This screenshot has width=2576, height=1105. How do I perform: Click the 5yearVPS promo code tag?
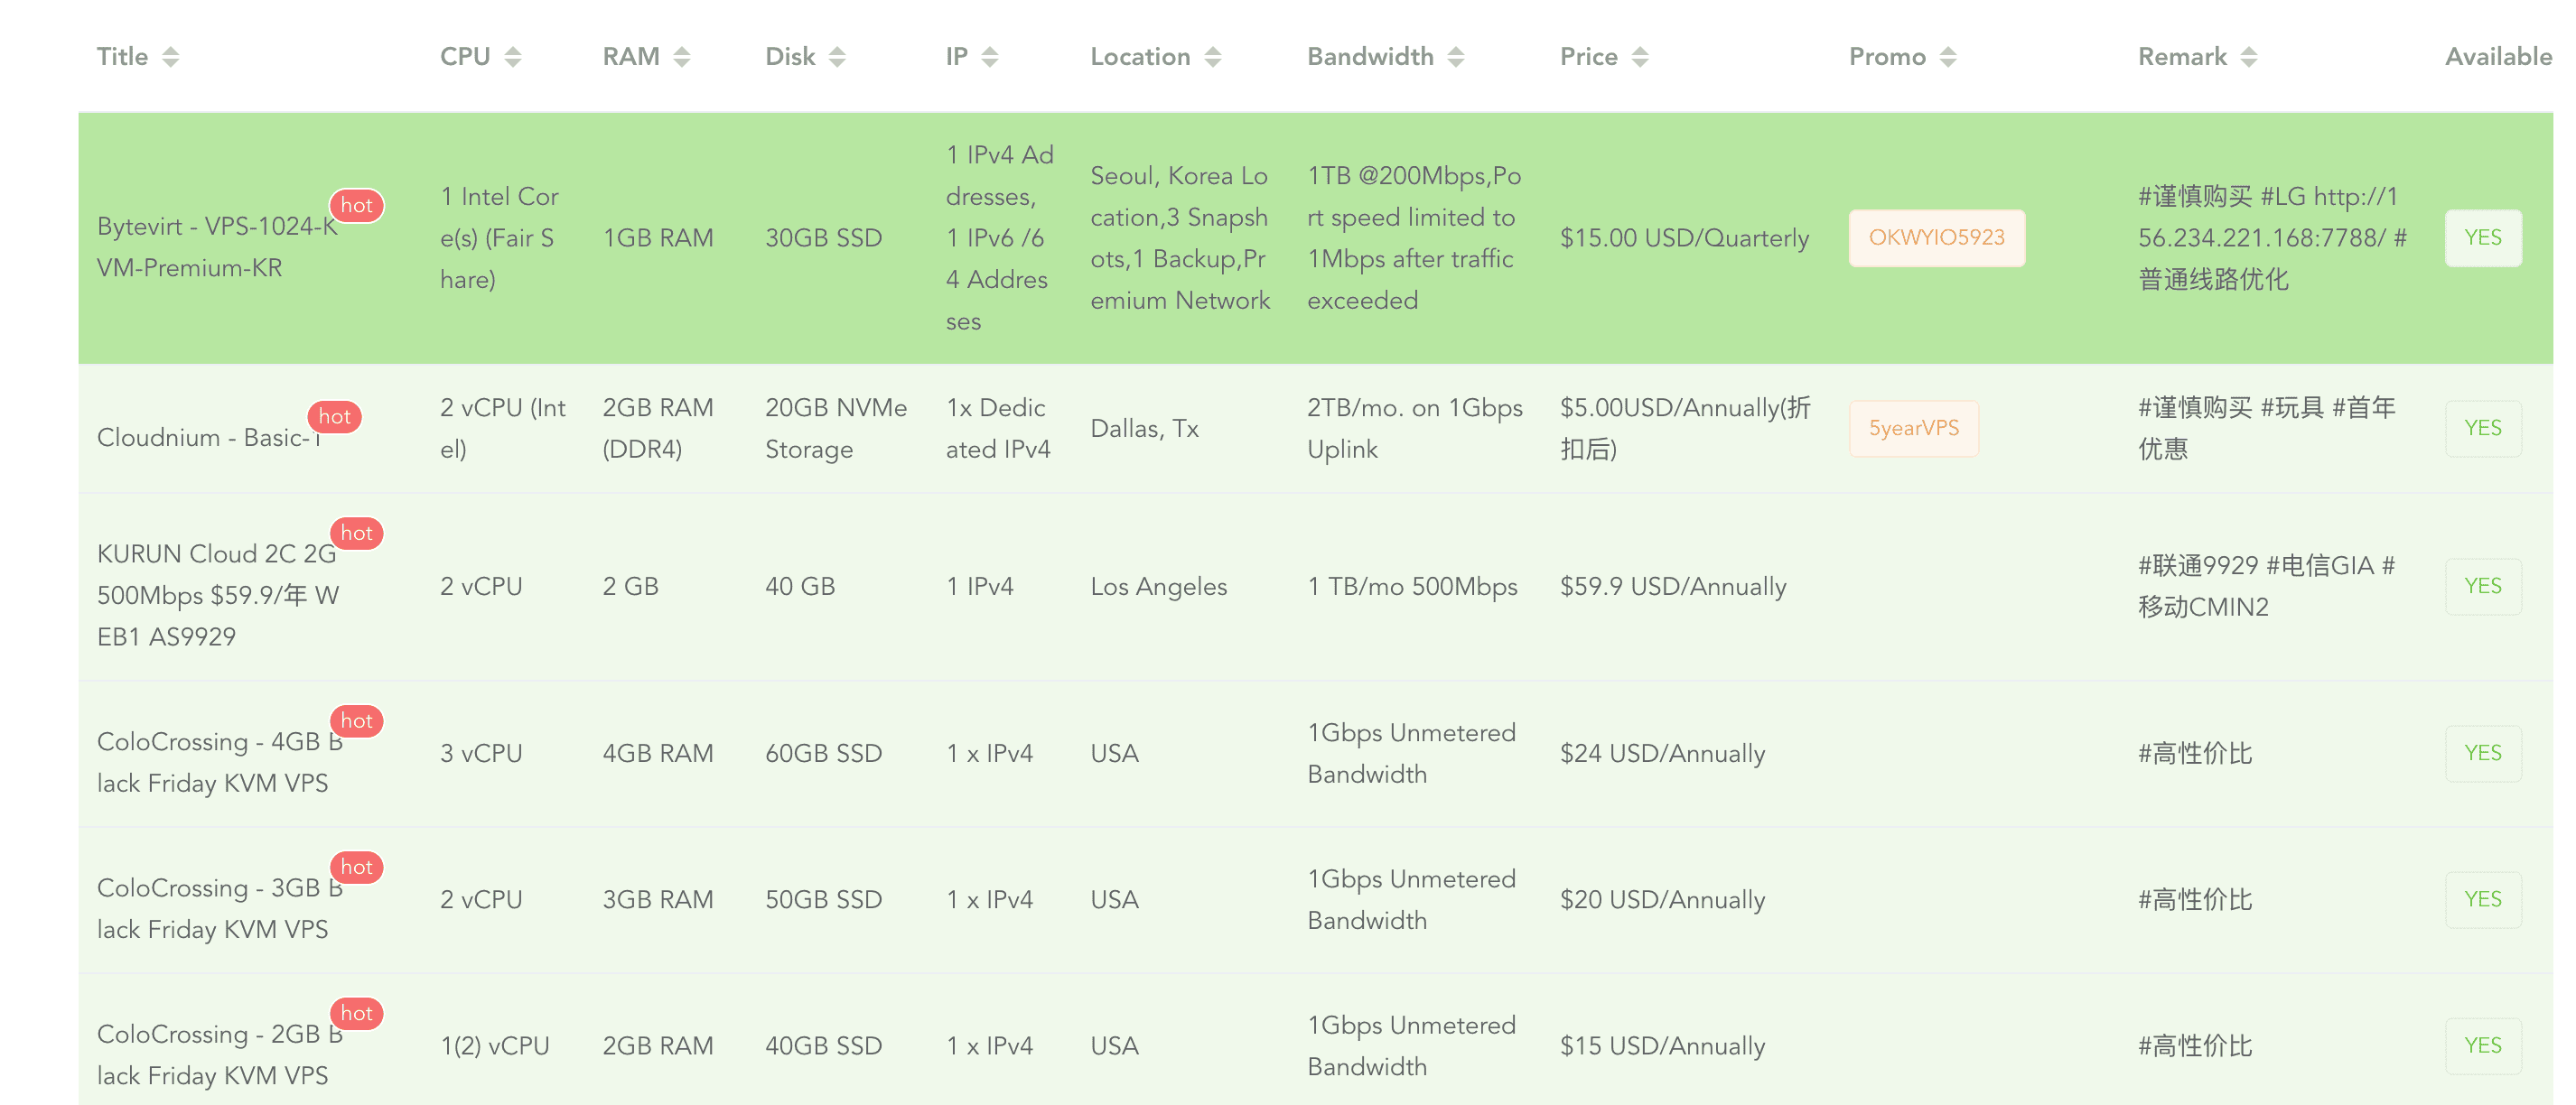[x=1913, y=429]
